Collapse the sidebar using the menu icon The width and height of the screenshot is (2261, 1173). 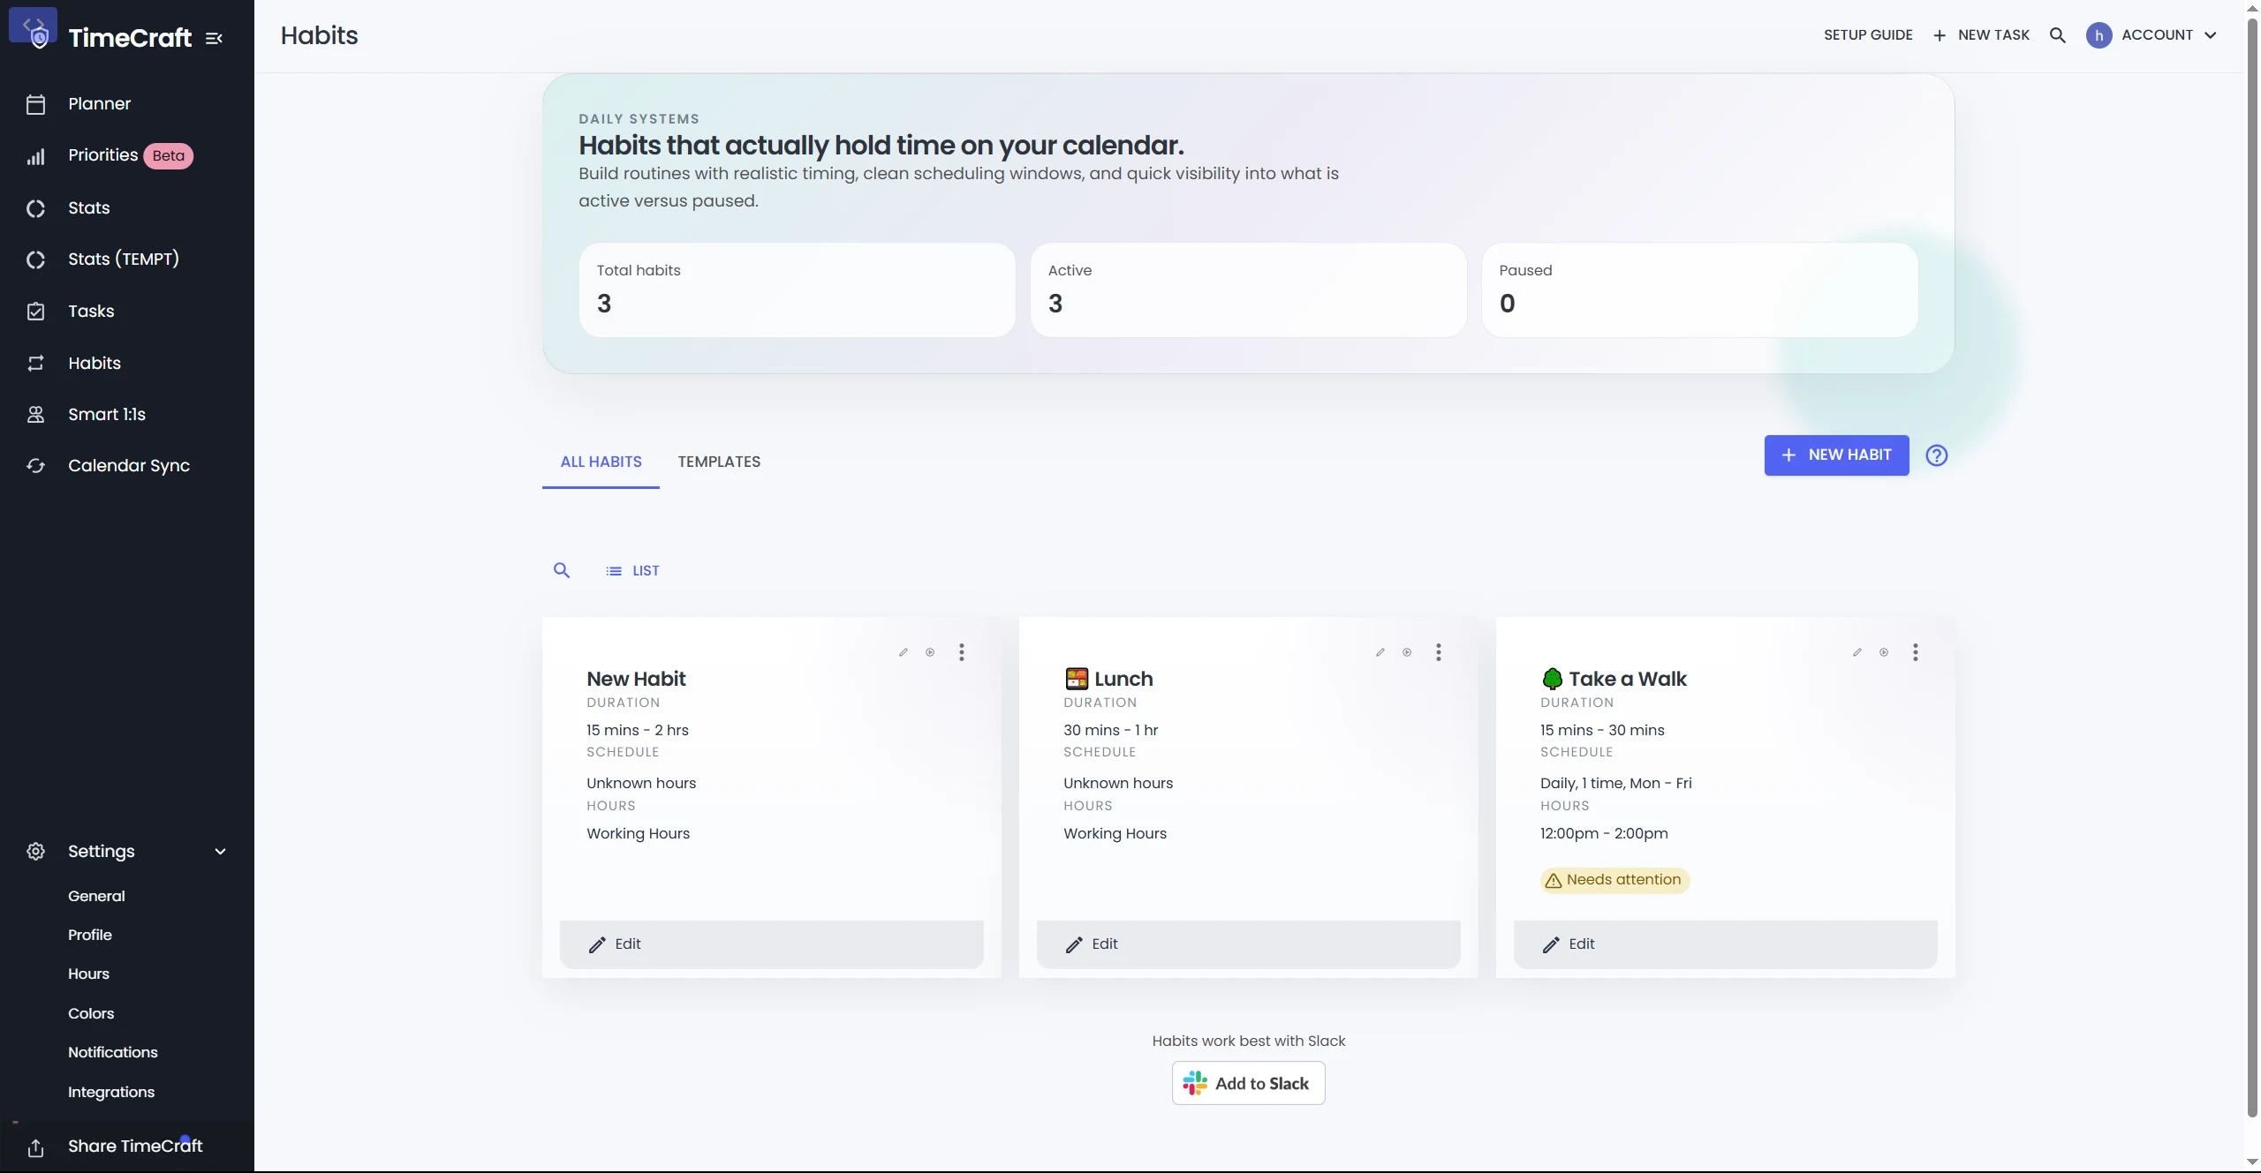point(214,38)
